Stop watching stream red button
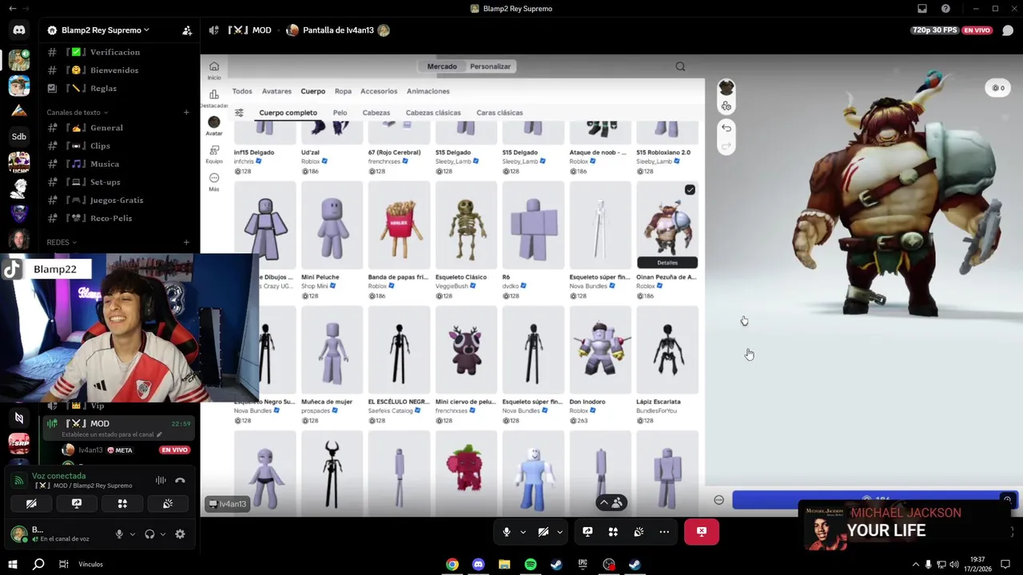Screen dimensions: 1023x575 click(701, 532)
